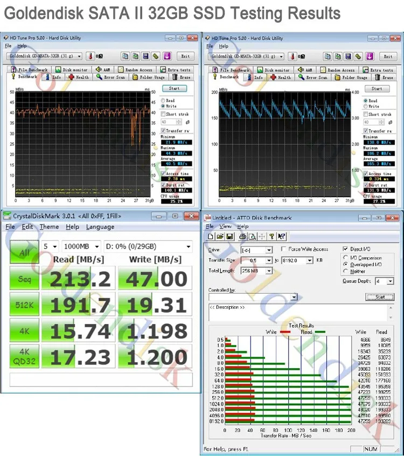The image size is (404, 456).
Task: Click Exit button in HD Tune read-test window
Action: [x=388, y=57]
